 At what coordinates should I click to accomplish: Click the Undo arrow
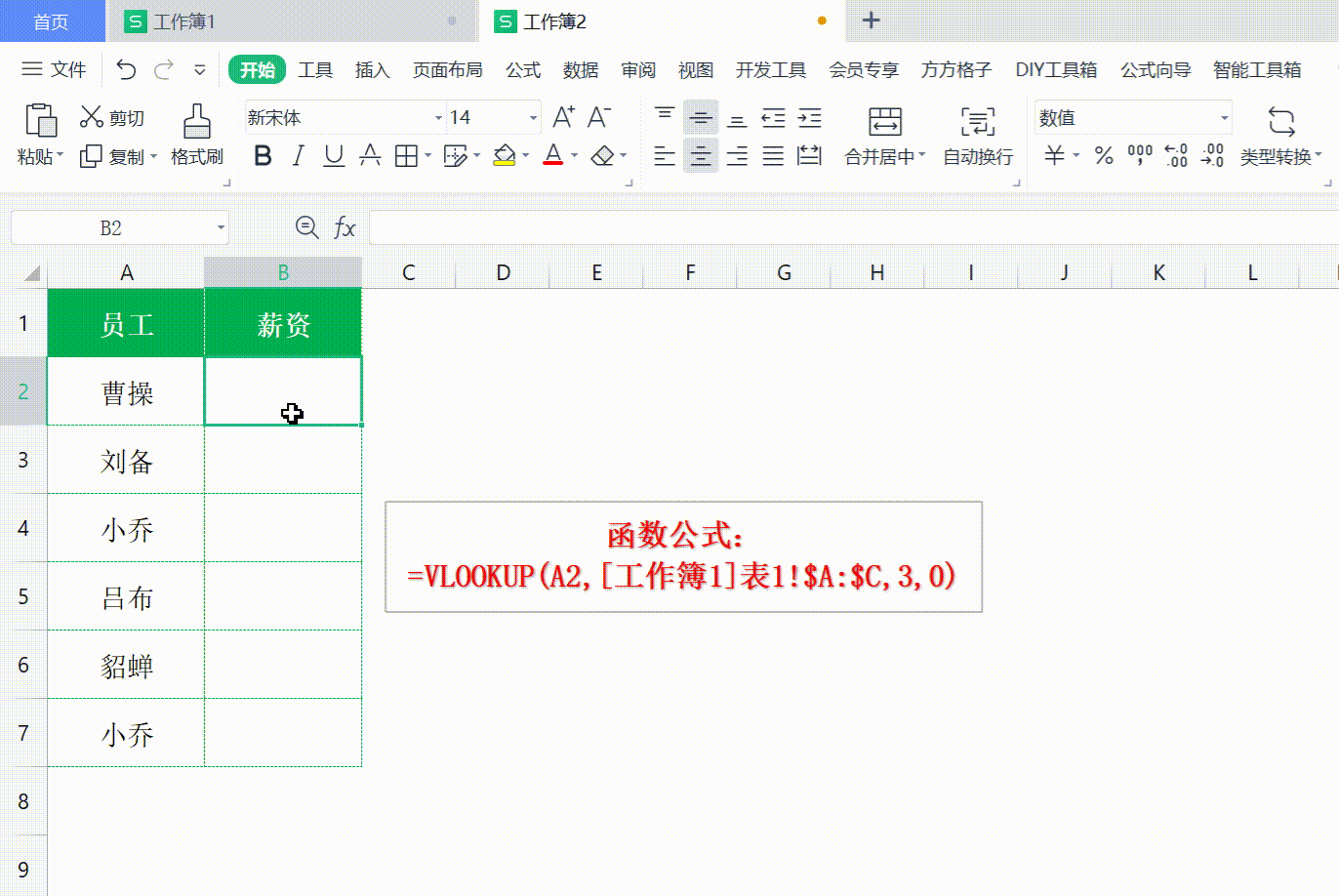pyautogui.click(x=126, y=69)
